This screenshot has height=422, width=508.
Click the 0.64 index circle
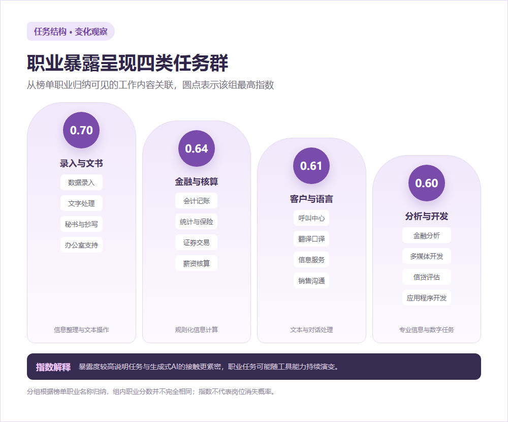pyautogui.click(x=196, y=148)
